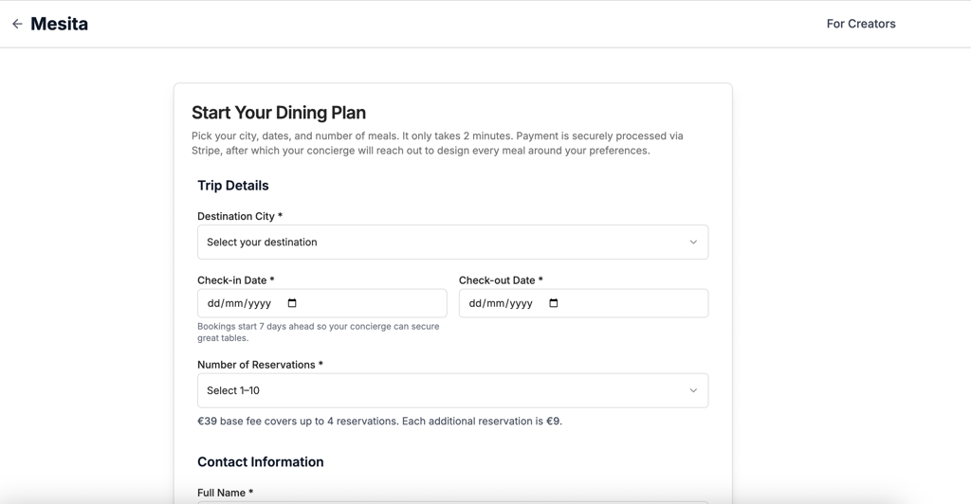The width and height of the screenshot is (971, 504).
Task: Select the day segment of Check-out Date
Action: coord(475,303)
